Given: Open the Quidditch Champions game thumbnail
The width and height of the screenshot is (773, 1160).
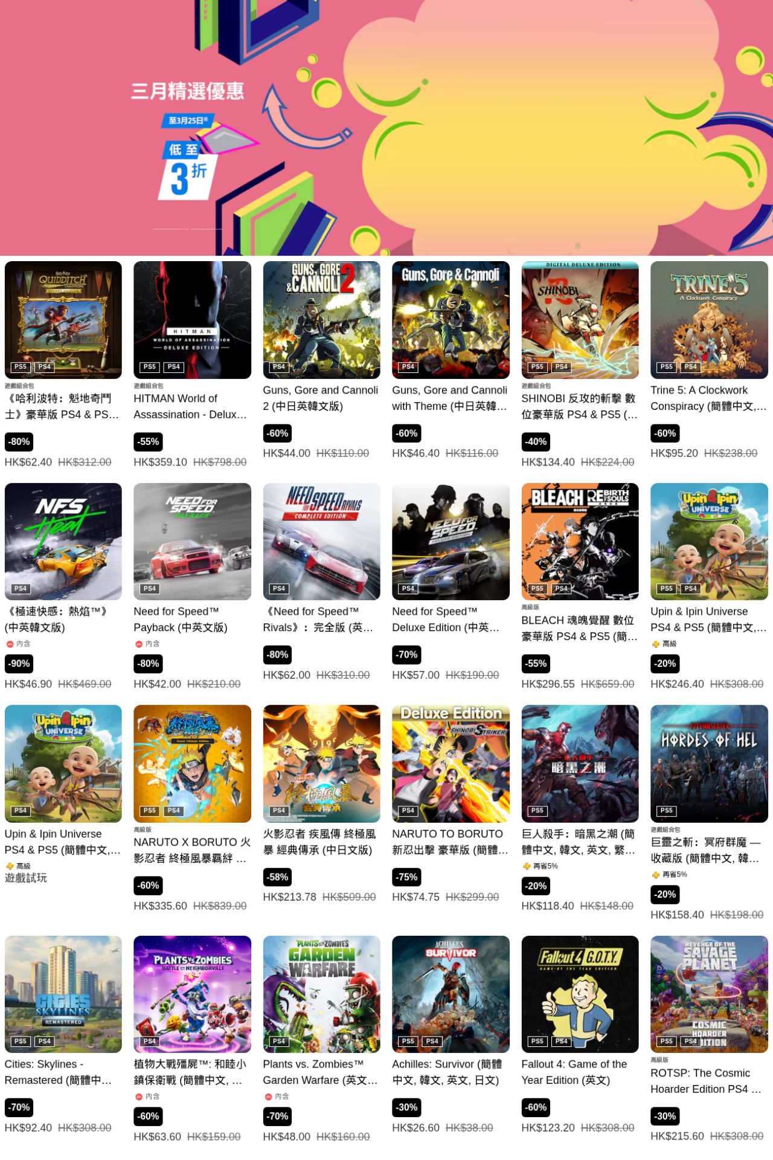Looking at the screenshot, I should (x=63, y=320).
